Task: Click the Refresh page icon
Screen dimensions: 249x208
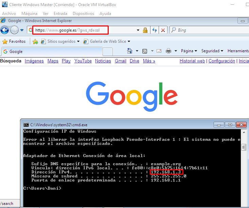Action: (155, 30)
